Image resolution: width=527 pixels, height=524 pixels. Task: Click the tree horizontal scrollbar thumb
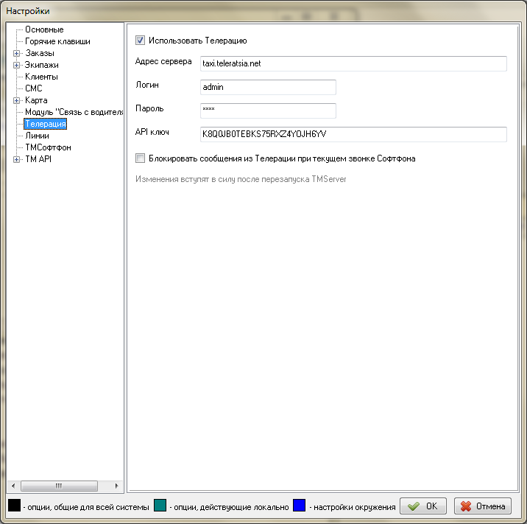[x=59, y=486]
